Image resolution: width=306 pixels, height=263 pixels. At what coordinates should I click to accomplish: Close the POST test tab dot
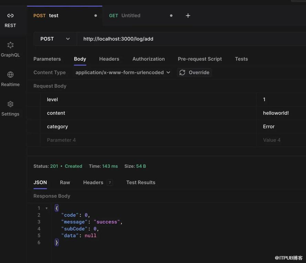click(96, 15)
